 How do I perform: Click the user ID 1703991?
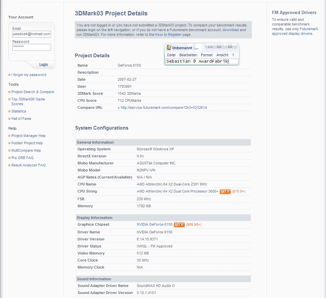(124, 86)
